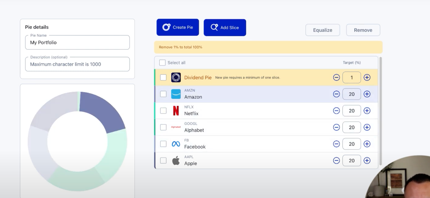The height and width of the screenshot is (198, 430).
Task: Click the Dividend Pie logo icon
Action: tap(176, 77)
